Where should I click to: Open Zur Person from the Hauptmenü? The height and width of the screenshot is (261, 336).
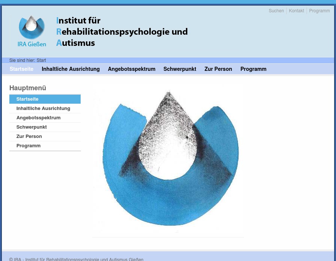pos(29,136)
